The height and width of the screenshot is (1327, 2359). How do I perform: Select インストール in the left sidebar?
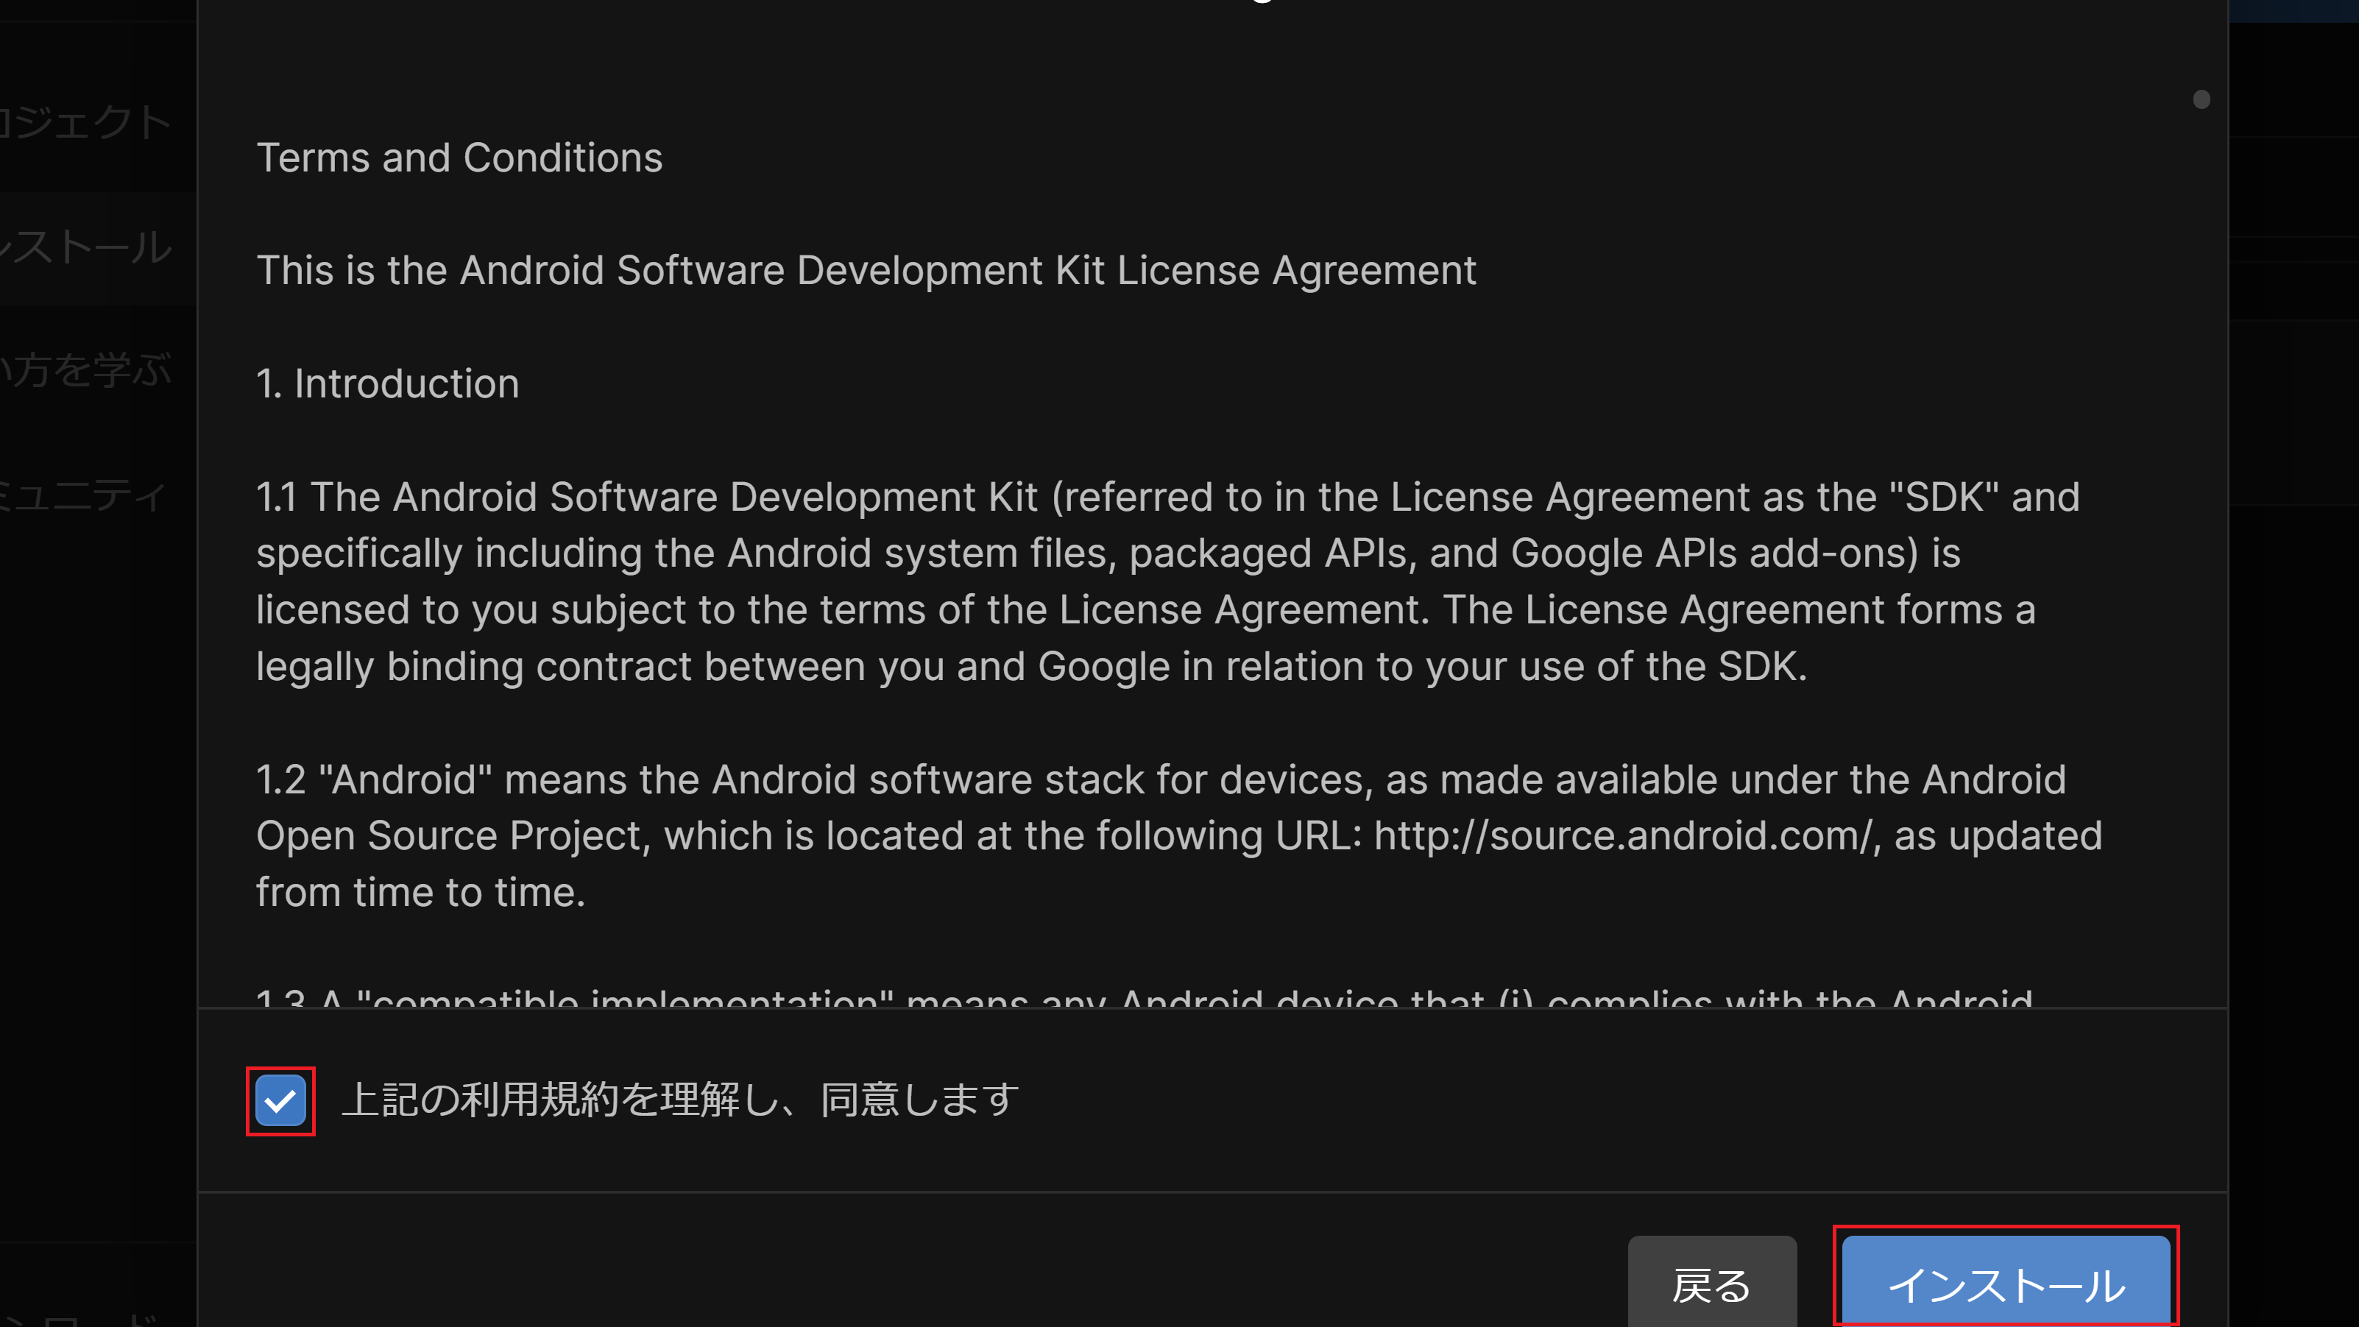[87, 247]
